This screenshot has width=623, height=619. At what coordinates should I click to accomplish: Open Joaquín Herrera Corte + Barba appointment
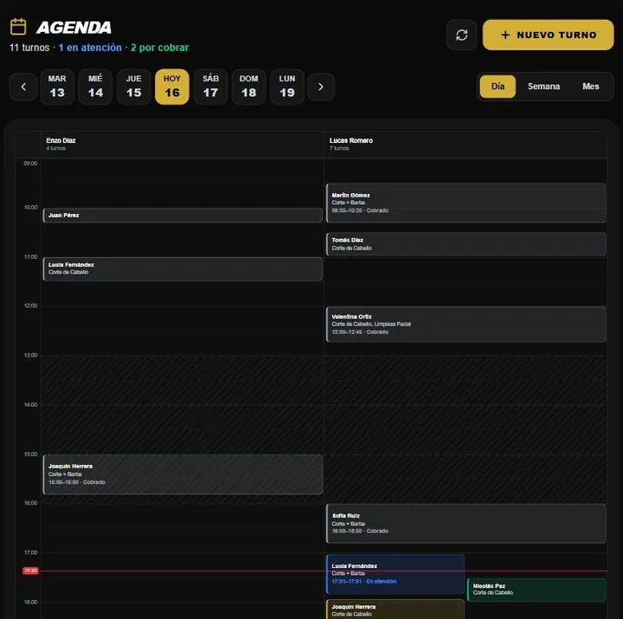[x=183, y=474]
